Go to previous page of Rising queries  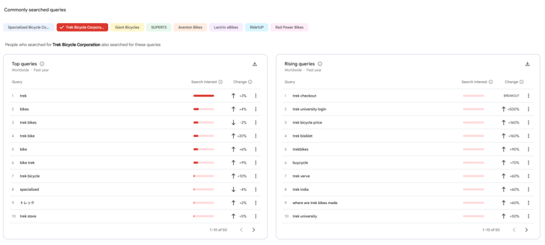pos(514,230)
